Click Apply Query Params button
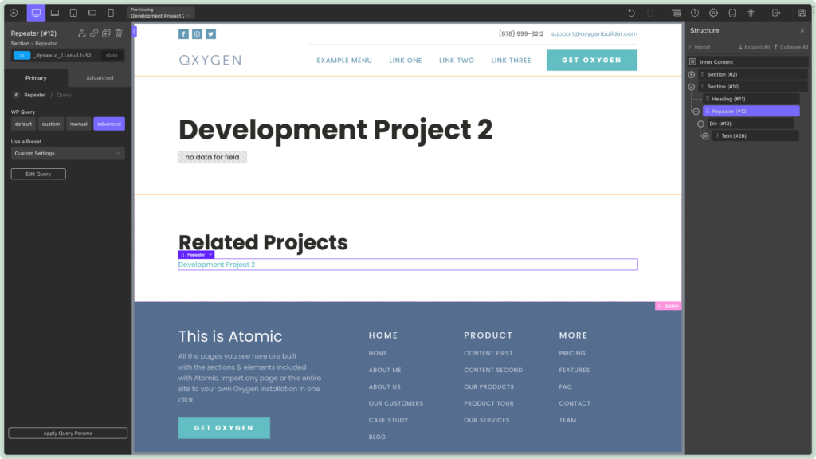This screenshot has height=459, width=816. (68, 433)
